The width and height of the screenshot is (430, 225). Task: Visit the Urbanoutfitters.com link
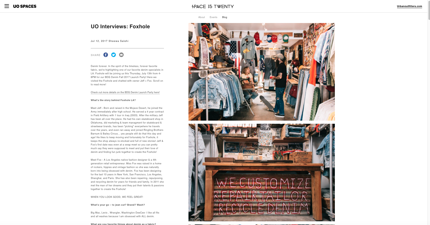click(x=409, y=6)
